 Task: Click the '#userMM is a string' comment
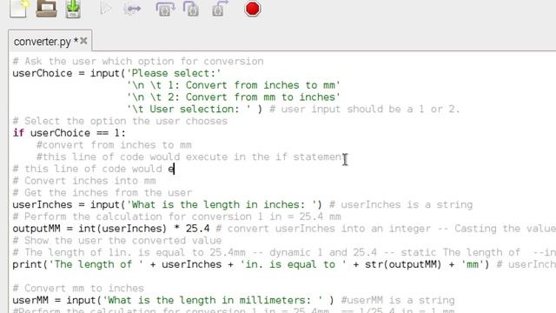coord(398,300)
